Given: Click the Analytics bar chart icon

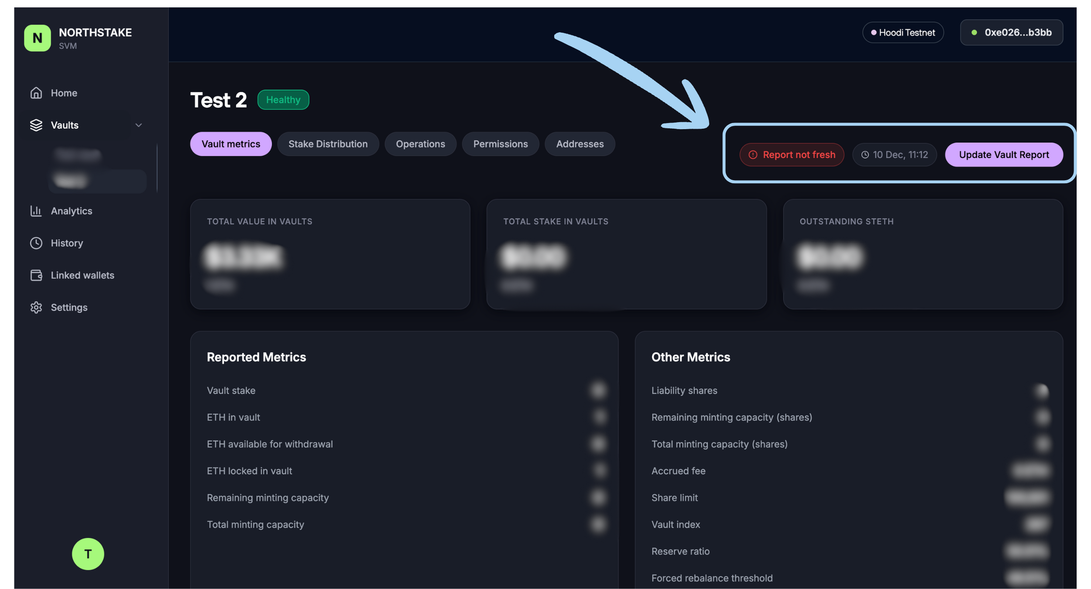Looking at the screenshot, I should [x=36, y=211].
